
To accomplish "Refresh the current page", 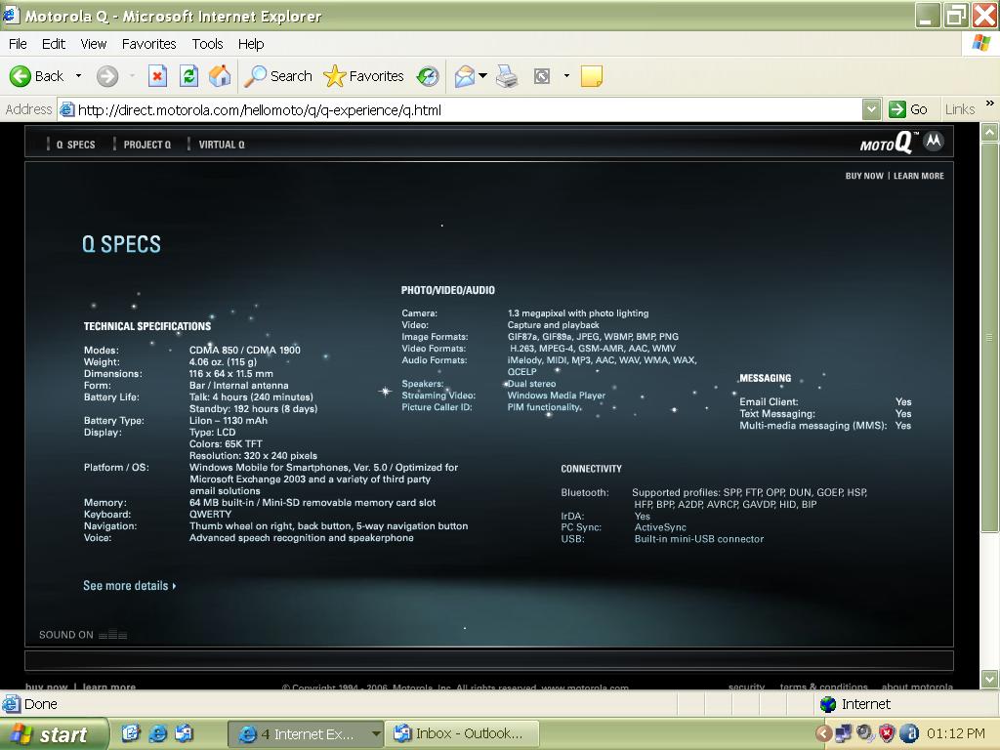I will point(189,76).
